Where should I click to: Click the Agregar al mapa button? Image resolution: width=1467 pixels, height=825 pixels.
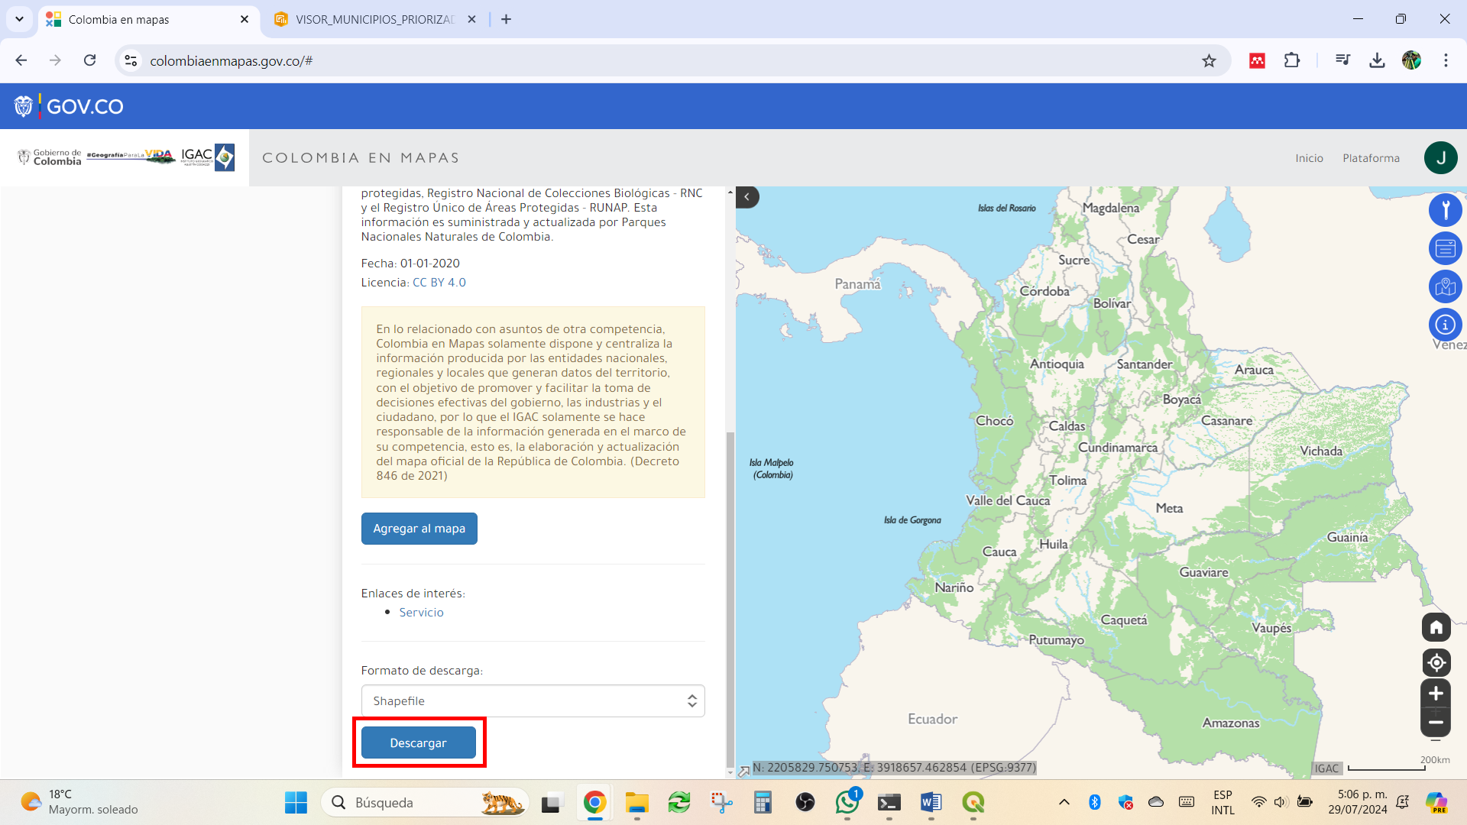point(419,529)
